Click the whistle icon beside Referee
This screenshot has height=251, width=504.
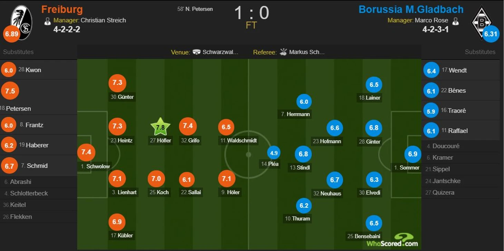pyautogui.click(x=283, y=52)
